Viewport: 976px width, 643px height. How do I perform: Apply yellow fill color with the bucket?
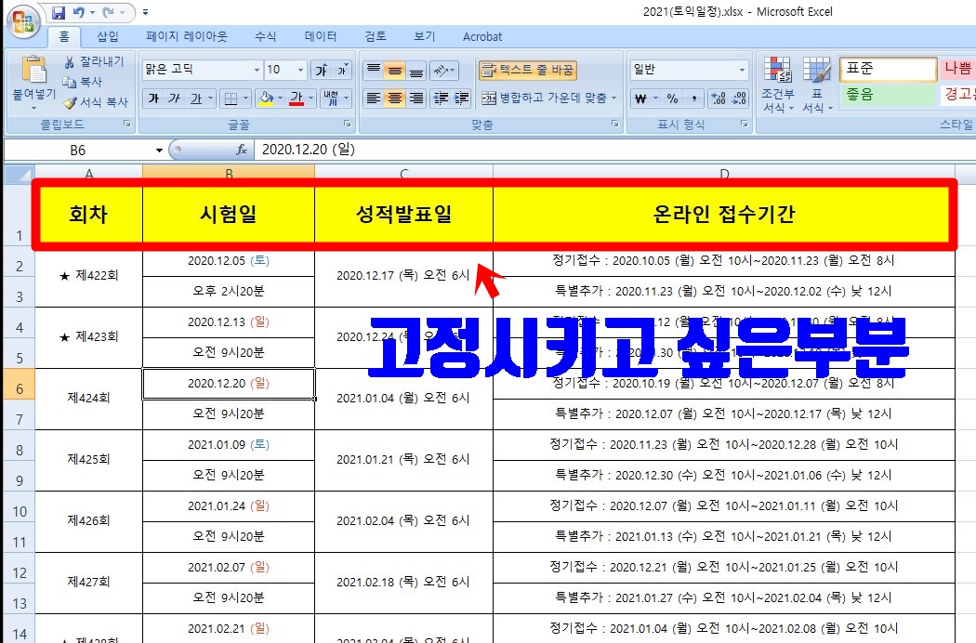coord(266,98)
